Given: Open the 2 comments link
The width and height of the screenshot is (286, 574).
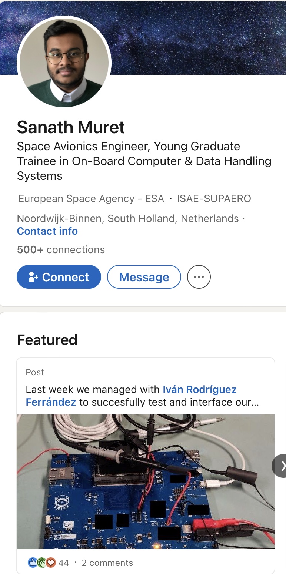Looking at the screenshot, I should coord(107,563).
